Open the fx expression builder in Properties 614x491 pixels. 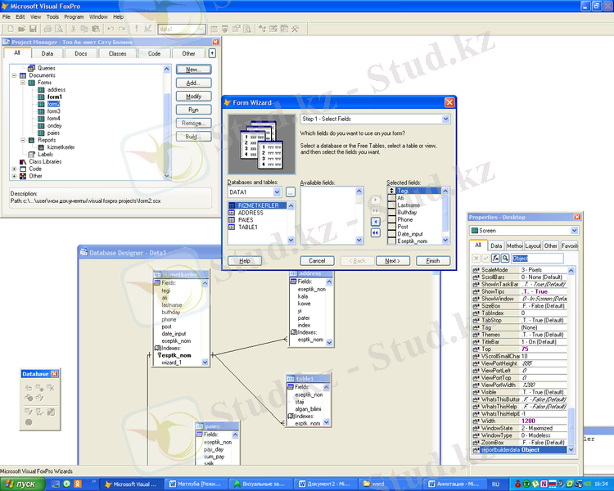click(x=494, y=258)
